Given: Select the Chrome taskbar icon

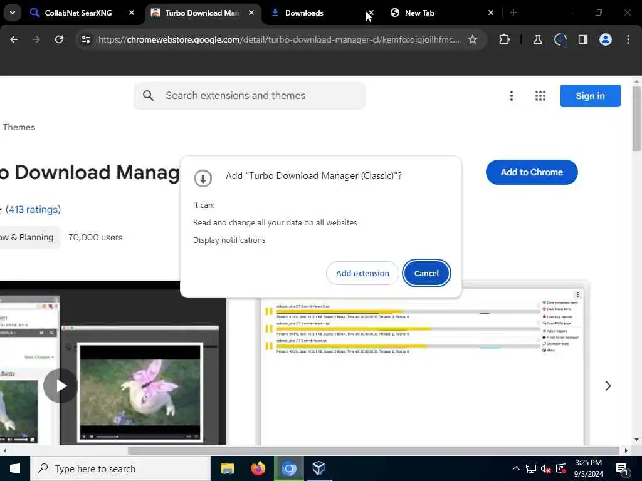Looking at the screenshot, I should 288,468.
